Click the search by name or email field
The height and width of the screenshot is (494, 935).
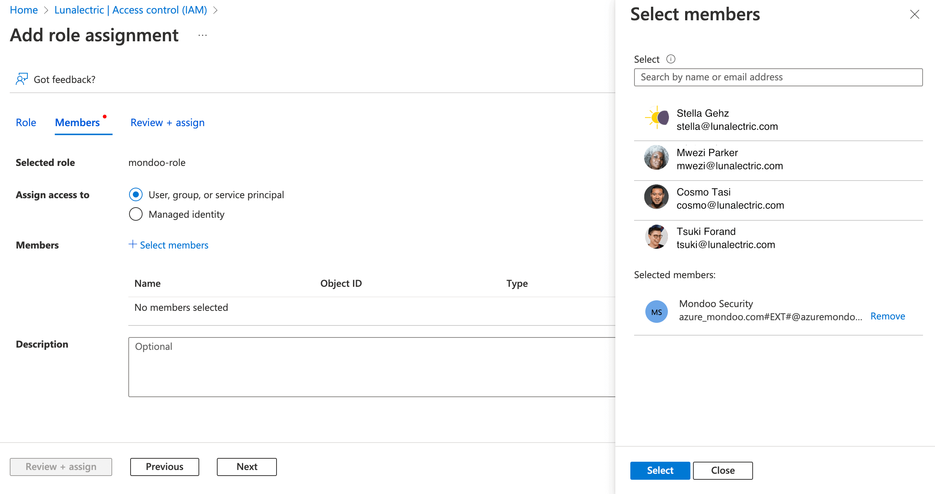pos(778,77)
